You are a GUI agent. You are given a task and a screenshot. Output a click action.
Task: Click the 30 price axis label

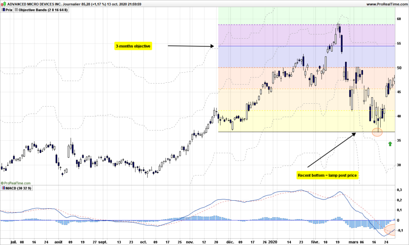[x=399, y=165]
